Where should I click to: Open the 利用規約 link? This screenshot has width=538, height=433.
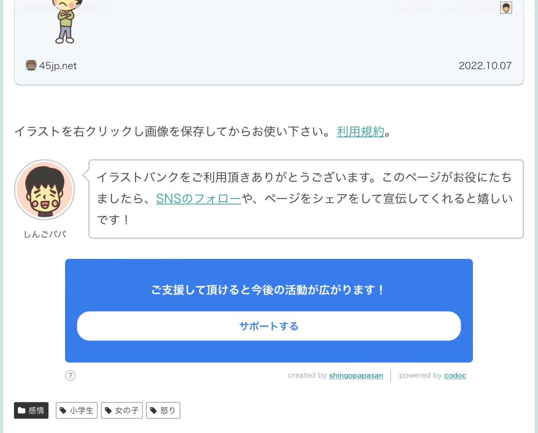[360, 132]
